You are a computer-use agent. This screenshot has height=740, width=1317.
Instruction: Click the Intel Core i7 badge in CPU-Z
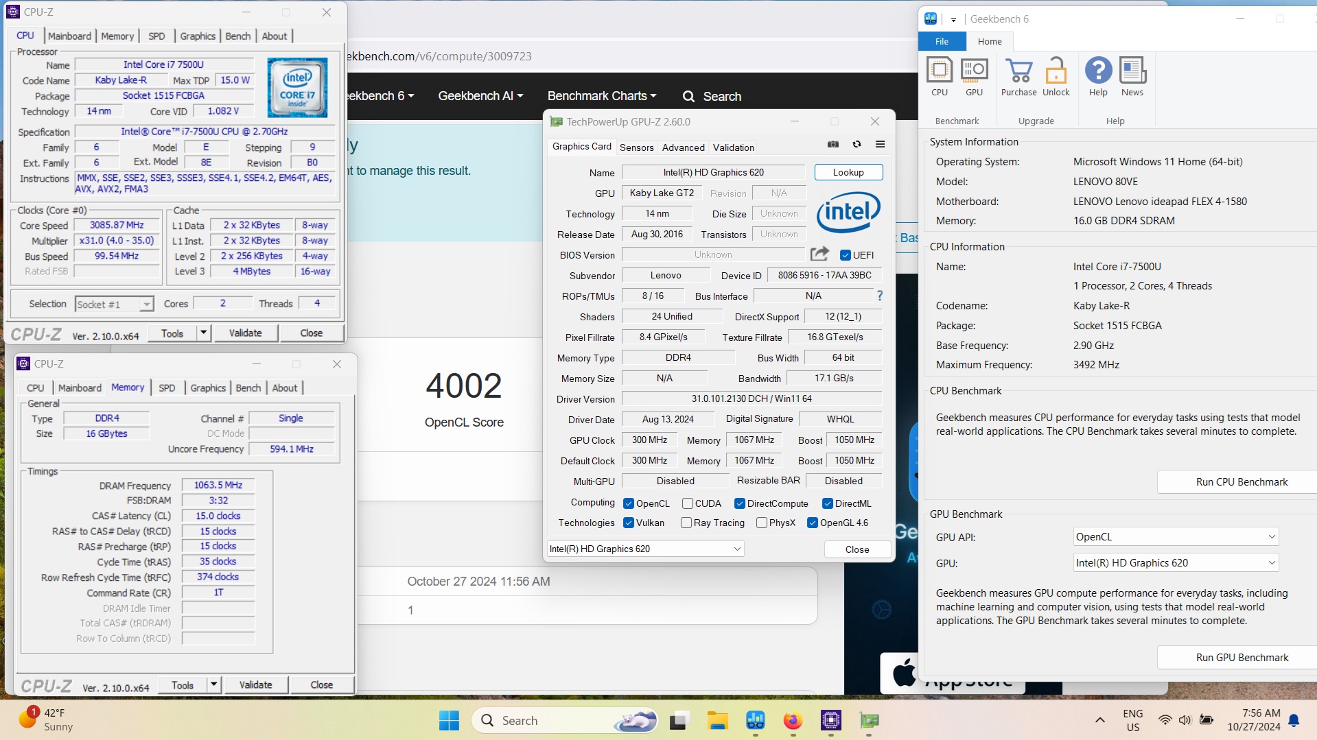297,87
